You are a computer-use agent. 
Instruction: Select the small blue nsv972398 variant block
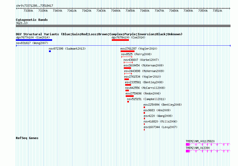50,51
